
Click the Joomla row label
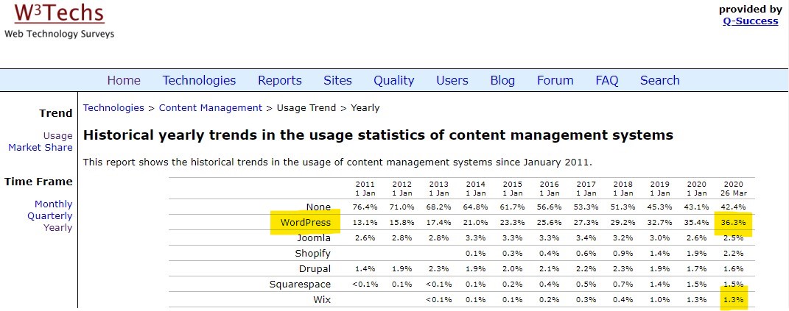pos(314,237)
